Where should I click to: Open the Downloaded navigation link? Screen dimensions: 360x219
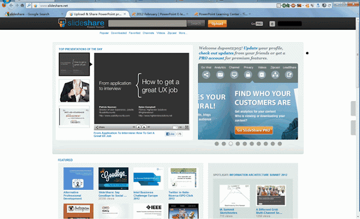119,33
